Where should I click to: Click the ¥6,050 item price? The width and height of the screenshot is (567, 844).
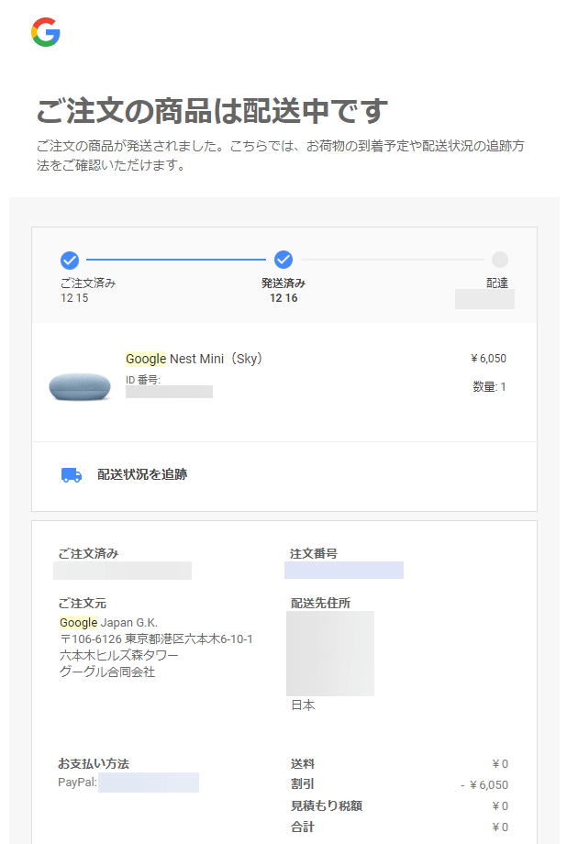click(488, 359)
